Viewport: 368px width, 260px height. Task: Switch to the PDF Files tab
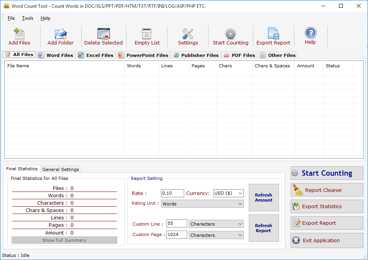(239, 55)
